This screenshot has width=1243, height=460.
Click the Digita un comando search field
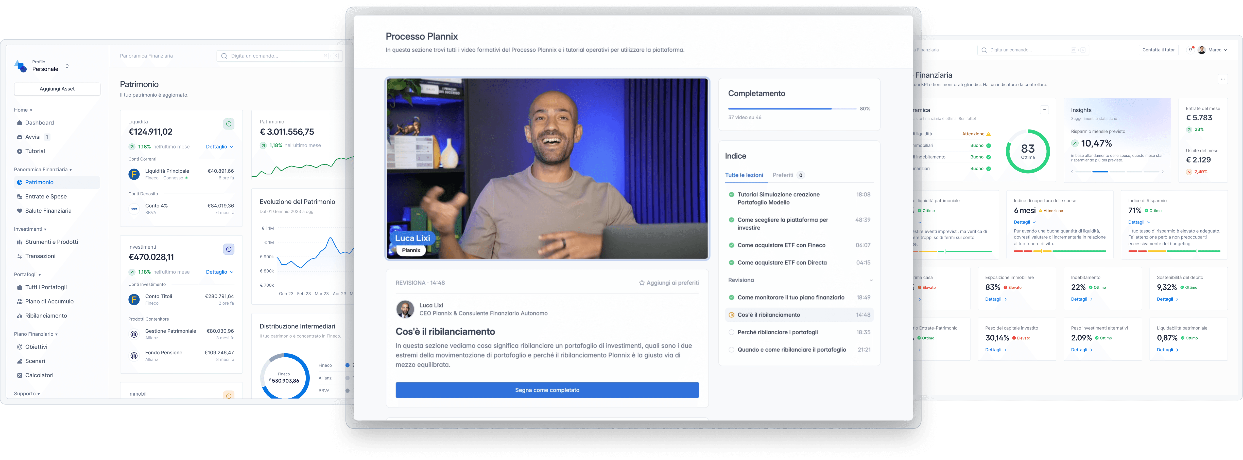coord(275,56)
